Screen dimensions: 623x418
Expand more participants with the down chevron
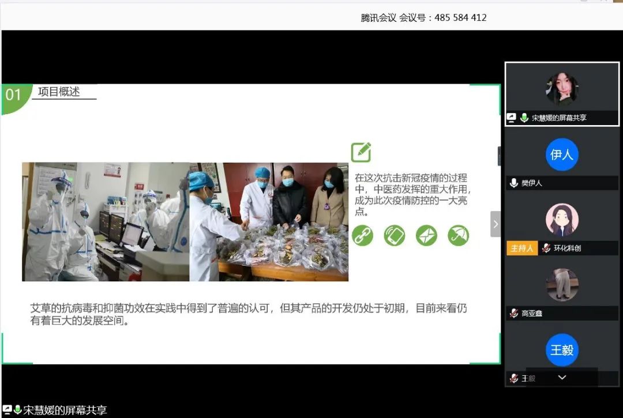[562, 378]
